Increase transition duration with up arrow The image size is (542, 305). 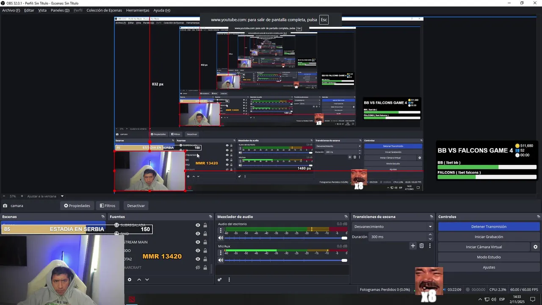(430, 235)
